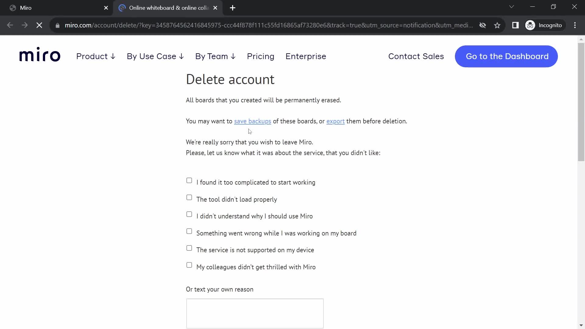Click the Incognito profile icon
Viewport: 585px width, 329px height.
(531, 25)
